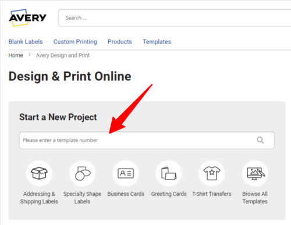Select the Addressing & Shipping Labels box icon
Screen dimensions: 291x225
point(40,173)
